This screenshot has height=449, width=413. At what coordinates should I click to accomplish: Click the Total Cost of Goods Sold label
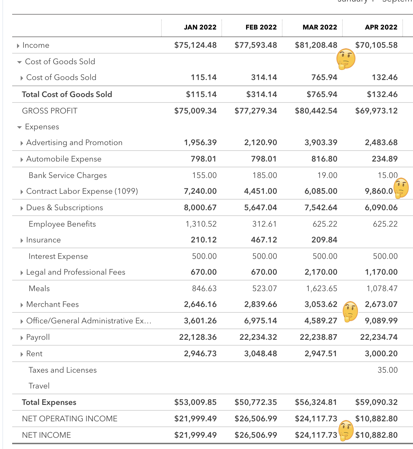[67, 94]
